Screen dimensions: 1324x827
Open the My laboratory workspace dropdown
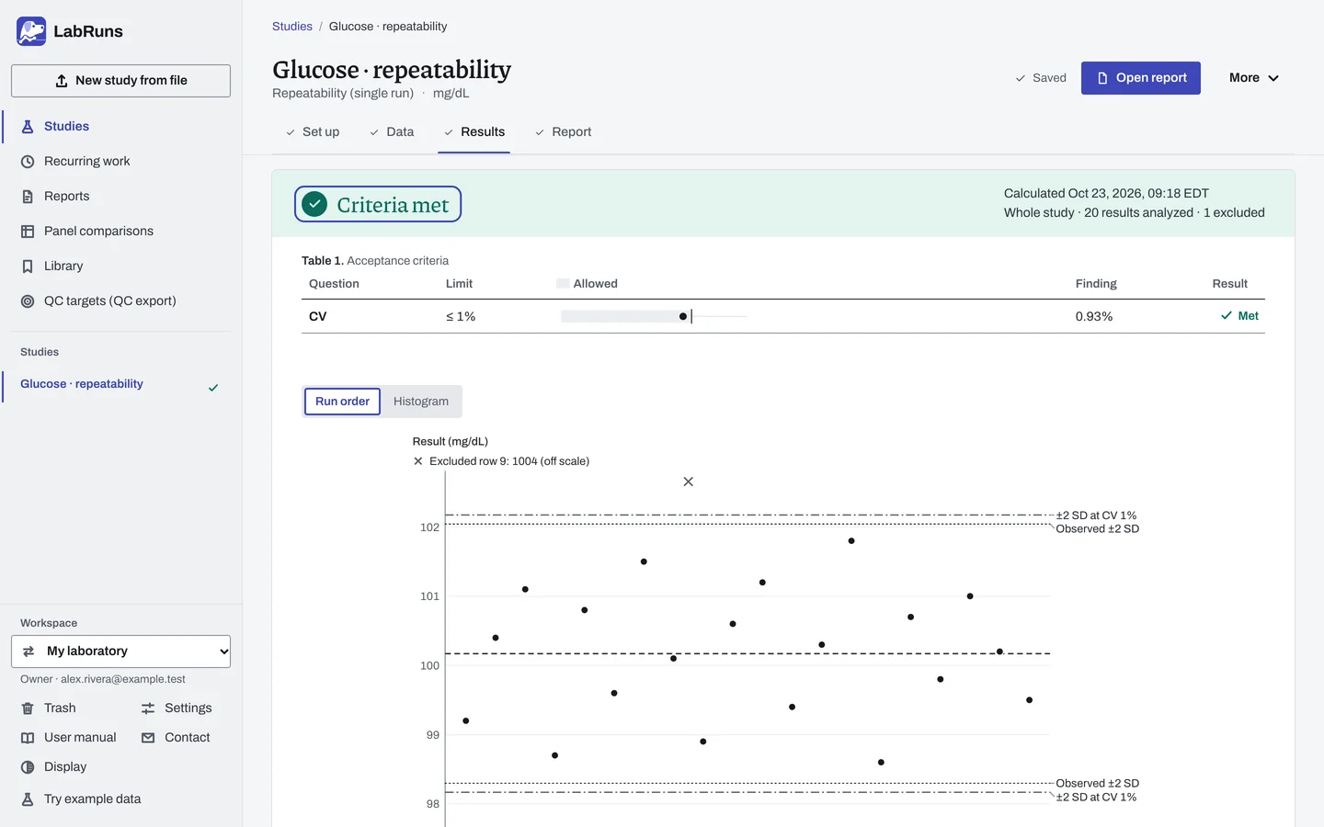(x=120, y=651)
